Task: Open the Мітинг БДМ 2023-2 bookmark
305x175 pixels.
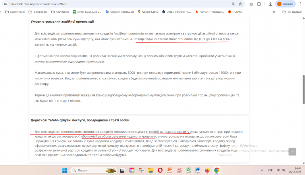Action: click(x=87, y=12)
